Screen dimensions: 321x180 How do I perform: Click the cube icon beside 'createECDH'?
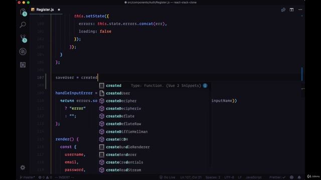click(x=102, y=139)
